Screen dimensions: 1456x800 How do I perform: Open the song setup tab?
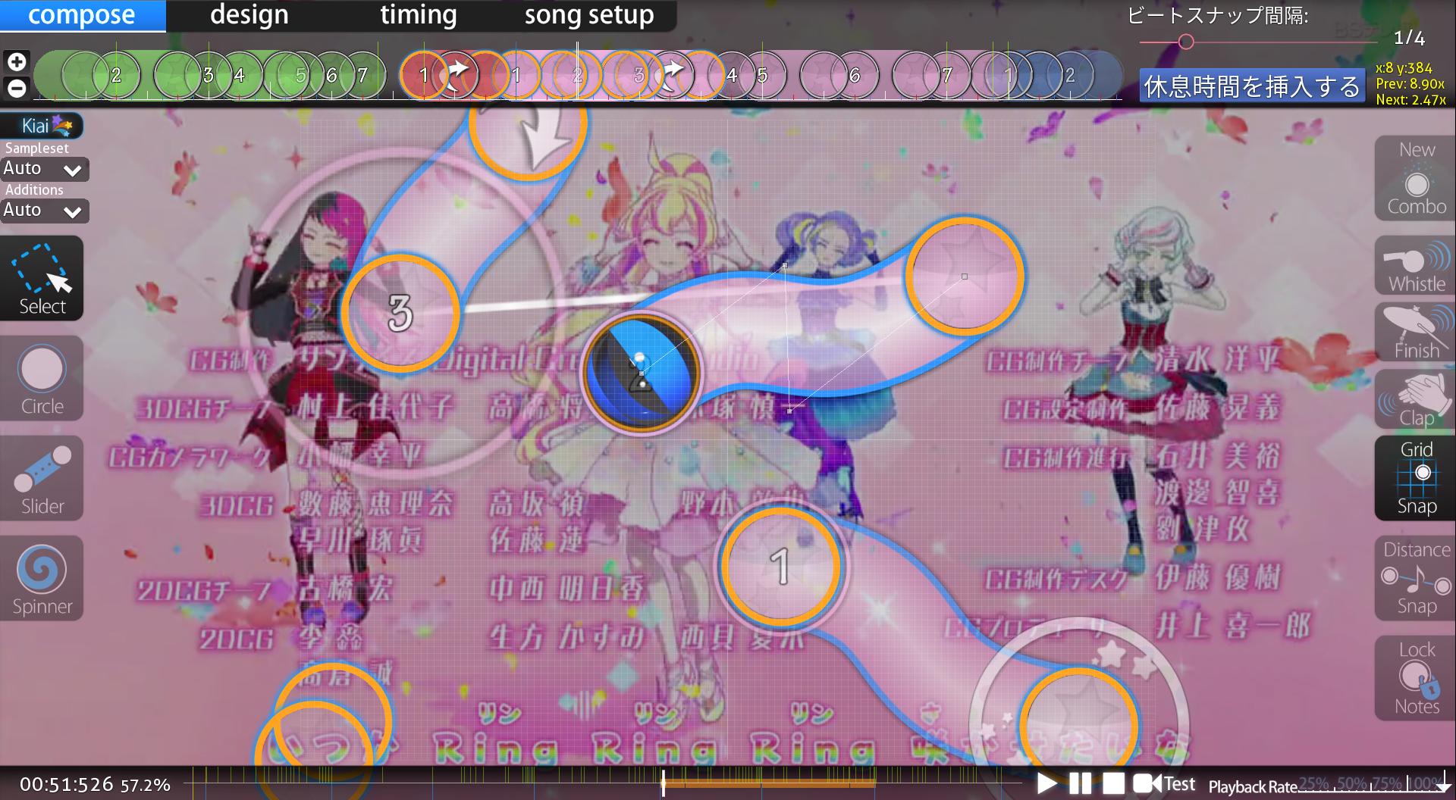coord(588,15)
